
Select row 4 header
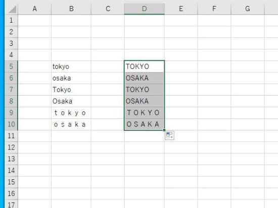pyautogui.click(x=11, y=55)
